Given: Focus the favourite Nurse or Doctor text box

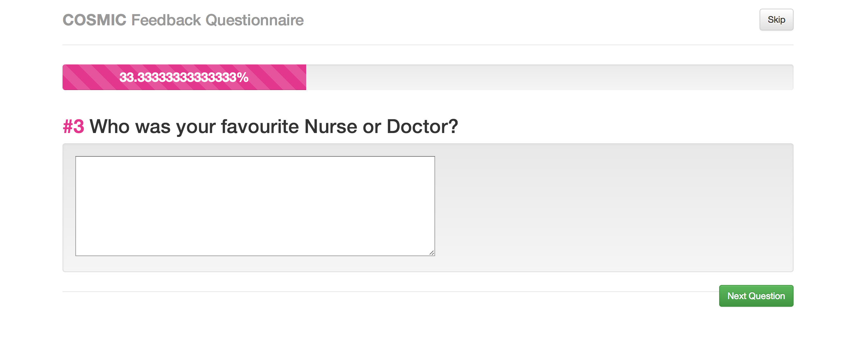Looking at the screenshot, I should click(255, 206).
